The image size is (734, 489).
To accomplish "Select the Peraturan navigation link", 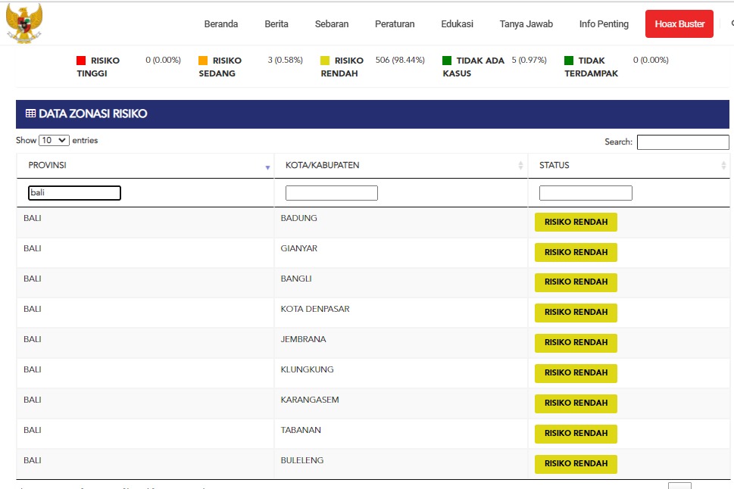I will [395, 24].
